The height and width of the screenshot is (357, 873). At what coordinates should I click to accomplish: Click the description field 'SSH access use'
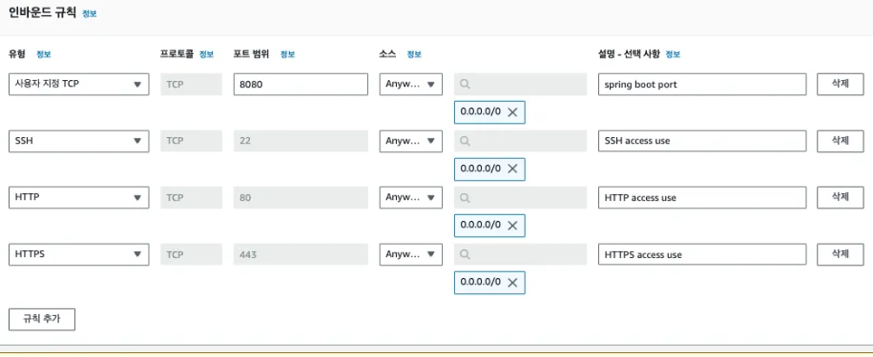click(x=702, y=141)
